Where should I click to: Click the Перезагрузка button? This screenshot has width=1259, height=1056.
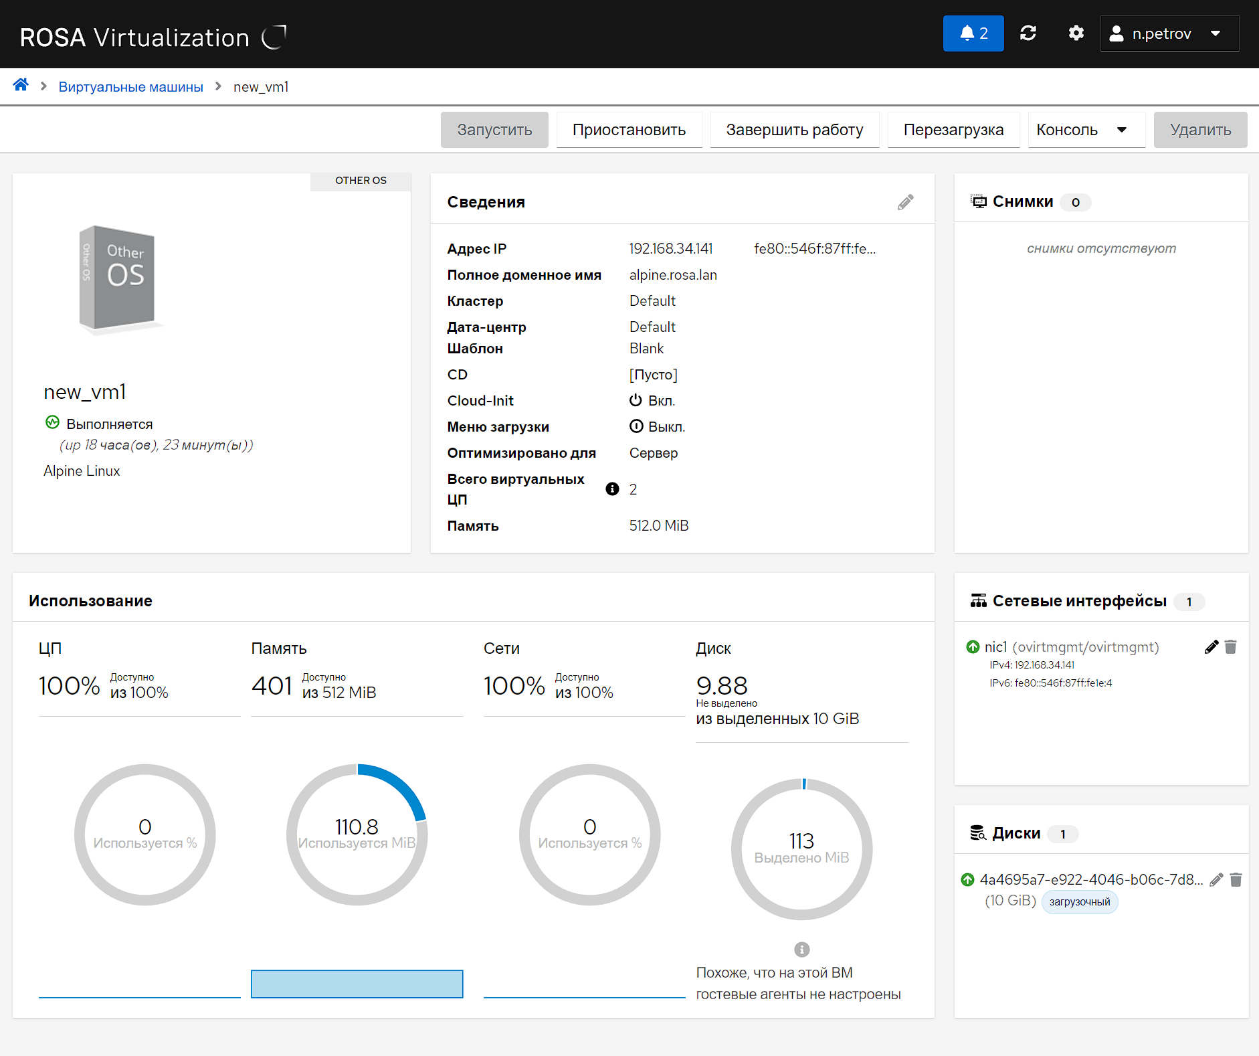tap(953, 130)
